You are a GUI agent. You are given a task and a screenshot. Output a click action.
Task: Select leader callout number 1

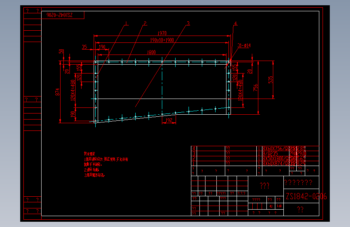coord(126,23)
